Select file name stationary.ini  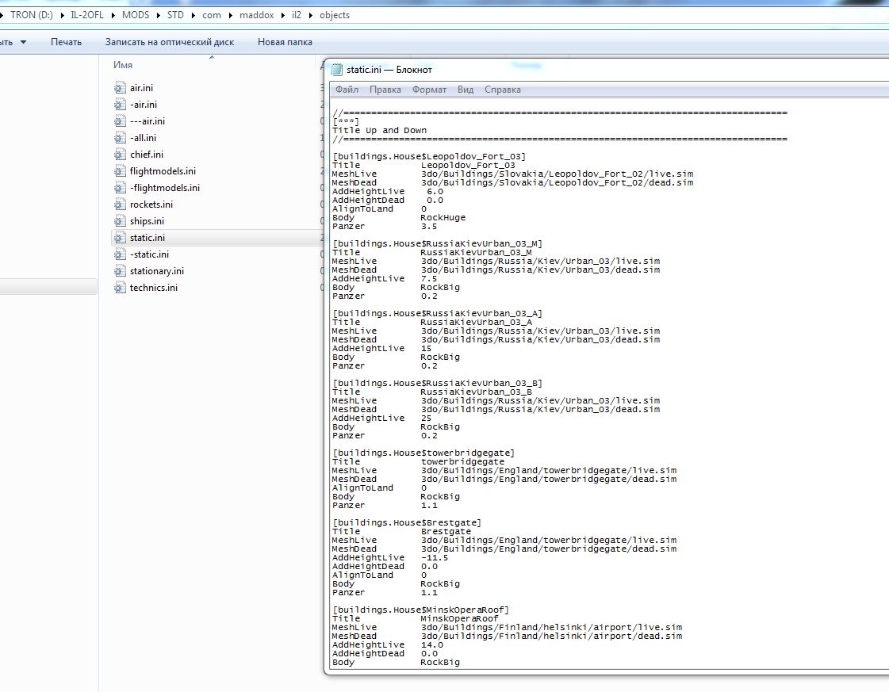tap(157, 271)
